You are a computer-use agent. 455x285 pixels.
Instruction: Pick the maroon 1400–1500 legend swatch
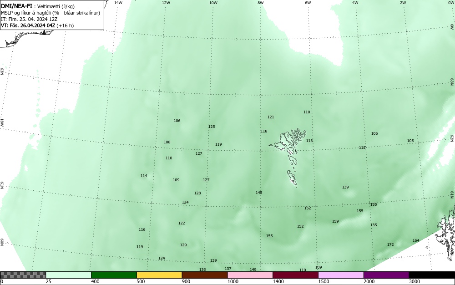[x=295, y=275]
